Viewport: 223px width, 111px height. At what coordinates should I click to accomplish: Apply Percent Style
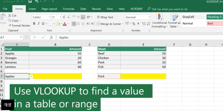(x=134, y=24)
